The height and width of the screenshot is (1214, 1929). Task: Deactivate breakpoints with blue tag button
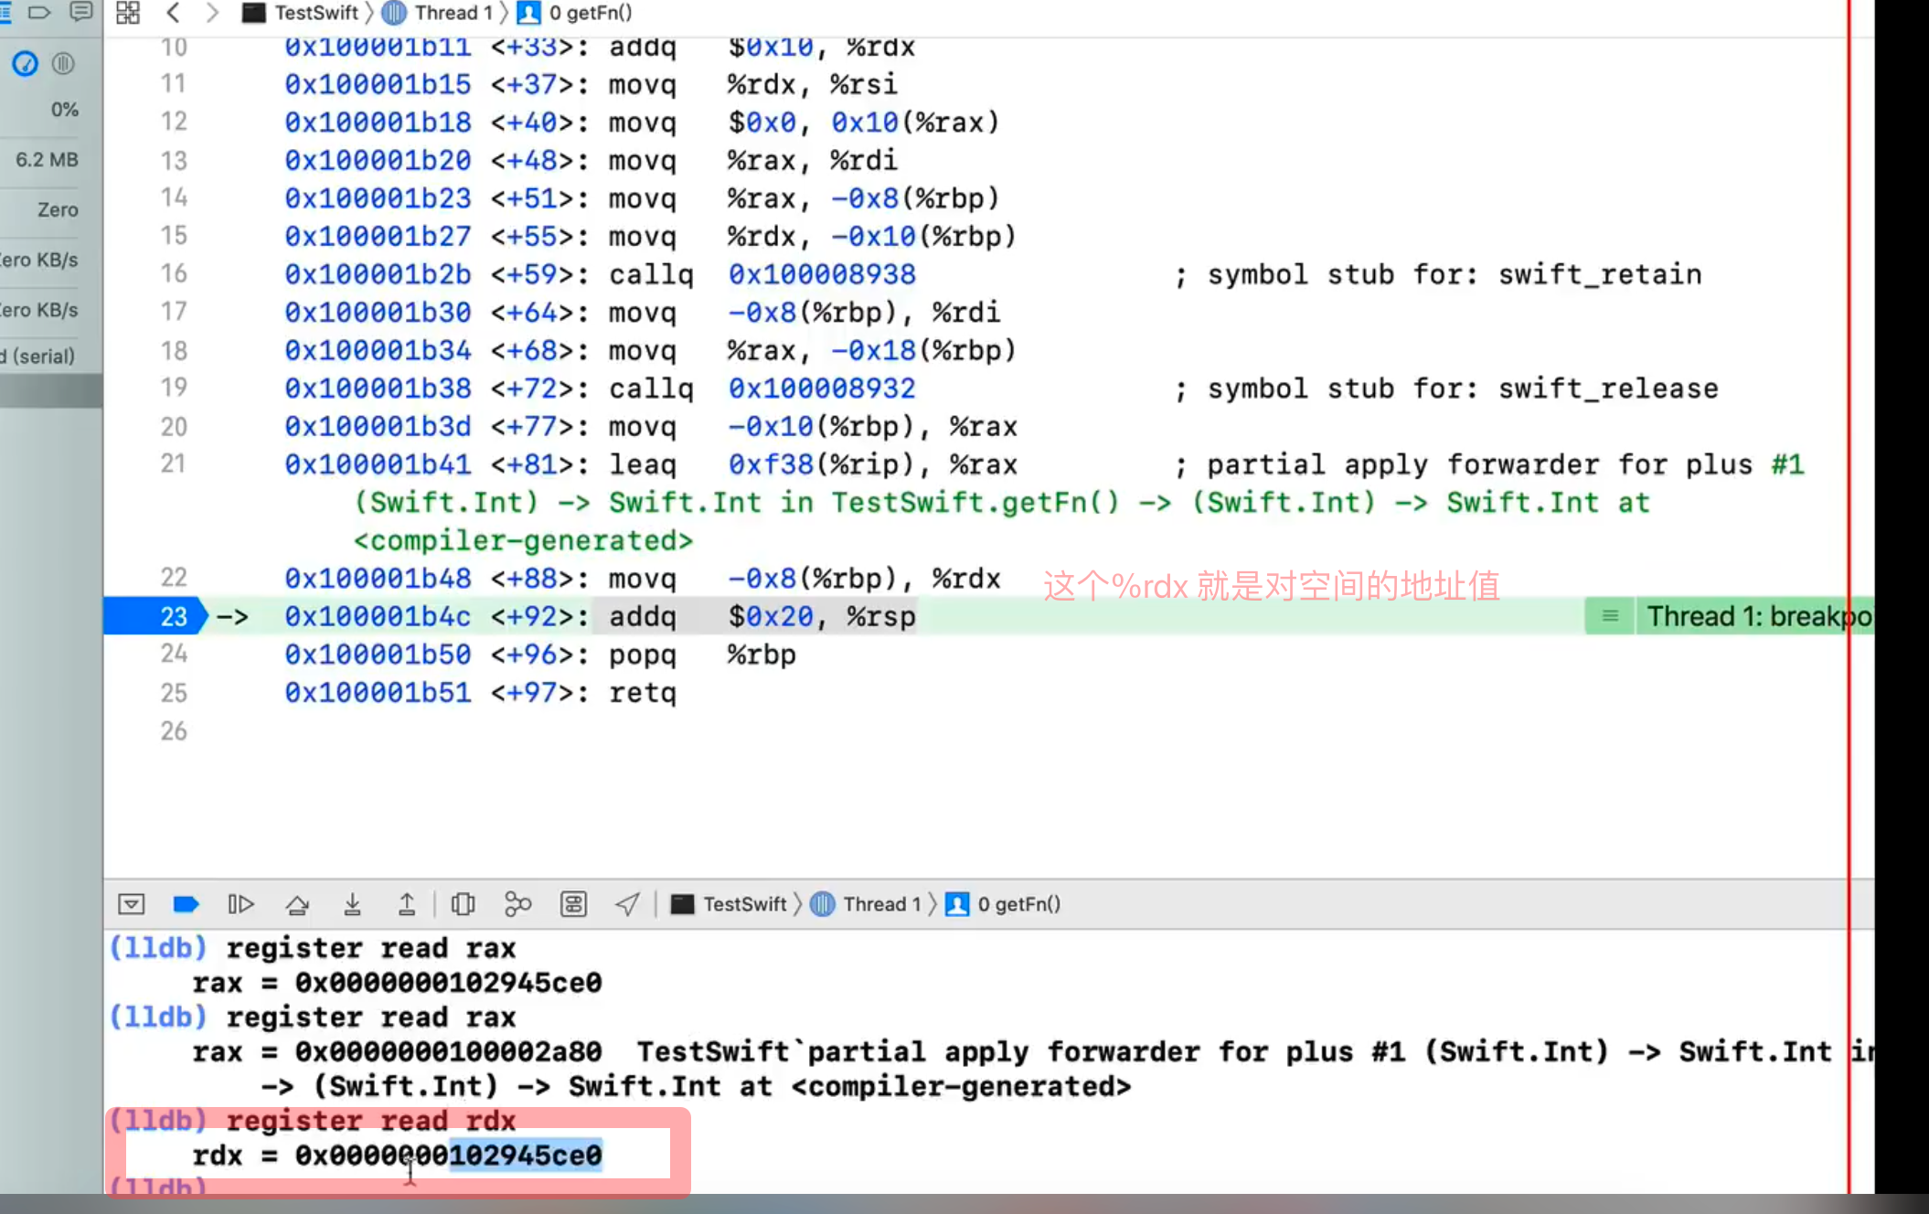[186, 904]
